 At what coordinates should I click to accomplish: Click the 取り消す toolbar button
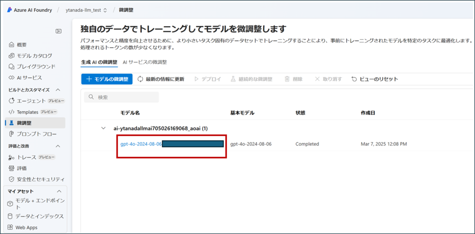click(328, 79)
